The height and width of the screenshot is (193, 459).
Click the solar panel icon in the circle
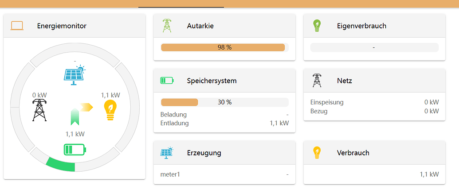tap(74, 74)
